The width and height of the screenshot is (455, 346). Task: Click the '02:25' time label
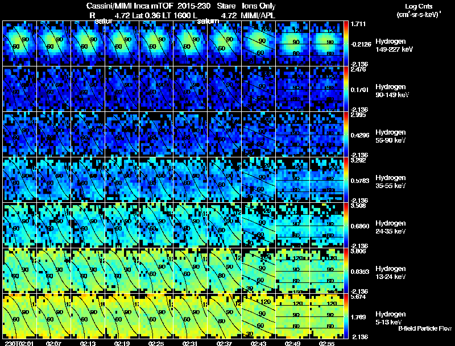[156, 343]
